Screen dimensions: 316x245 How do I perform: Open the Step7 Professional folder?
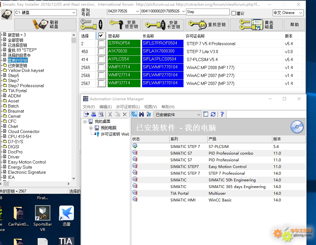tap(26, 86)
